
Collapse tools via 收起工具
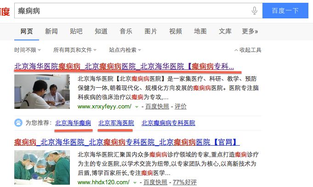click(x=248, y=50)
